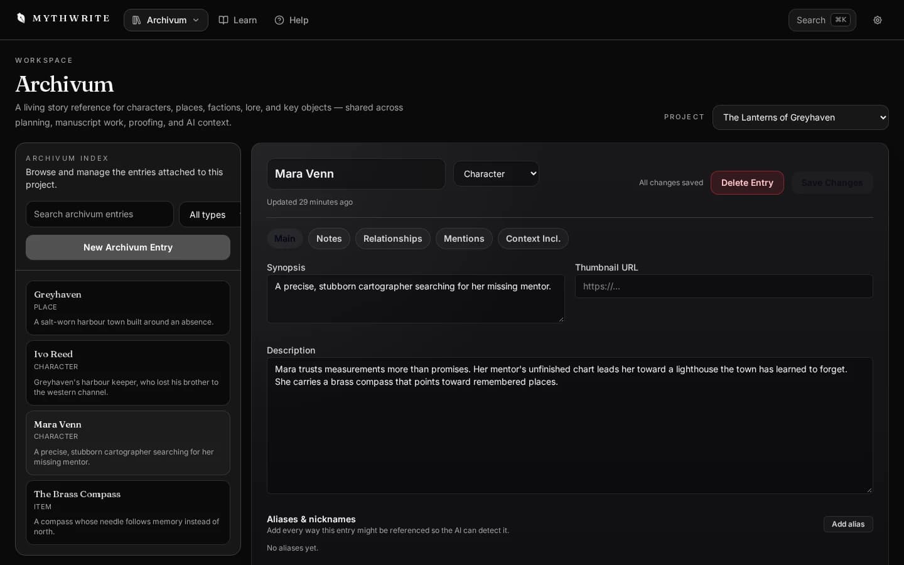This screenshot has width=904, height=565.
Task: Open the project selector The Lanterns of Greyhaven
Action: point(800,117)
